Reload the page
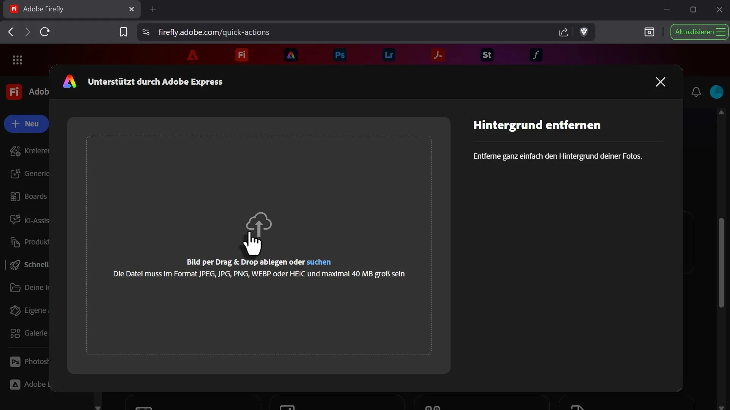 [x=45, y=32]
